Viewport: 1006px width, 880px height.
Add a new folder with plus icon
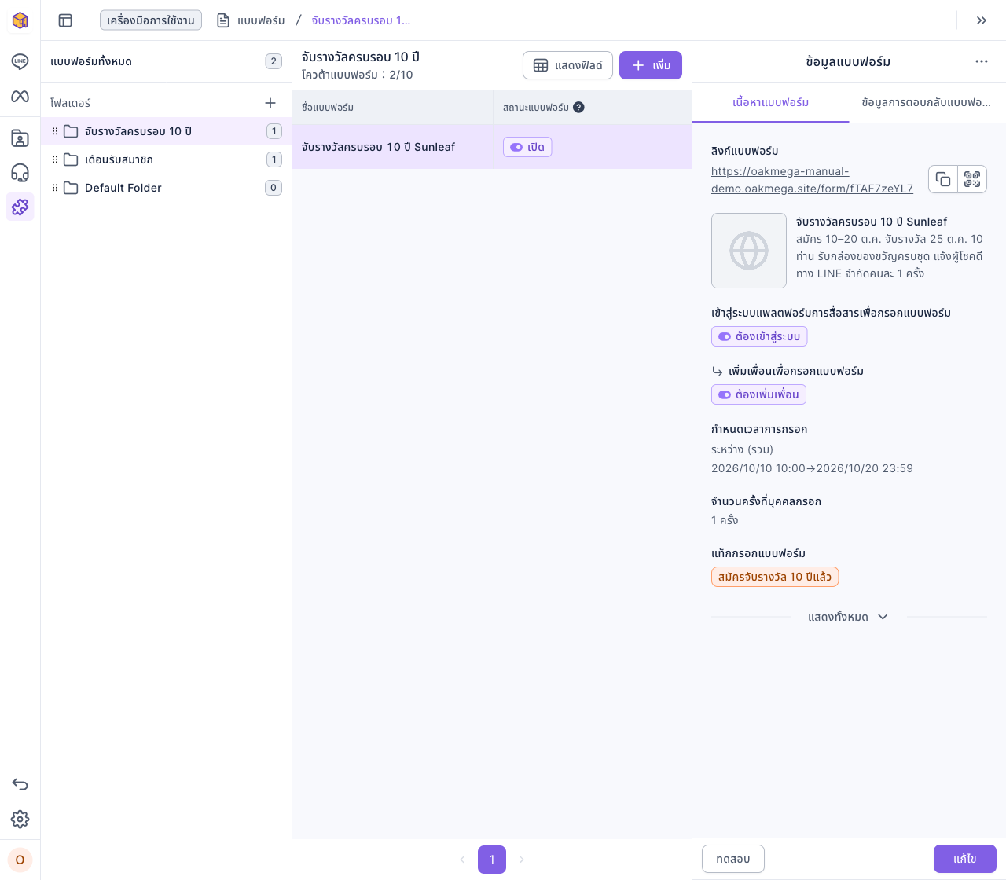pyautogui.click(x=270, y=103)
